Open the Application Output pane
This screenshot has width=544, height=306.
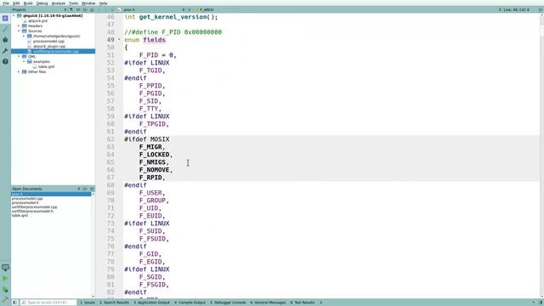tap(151, 303)
